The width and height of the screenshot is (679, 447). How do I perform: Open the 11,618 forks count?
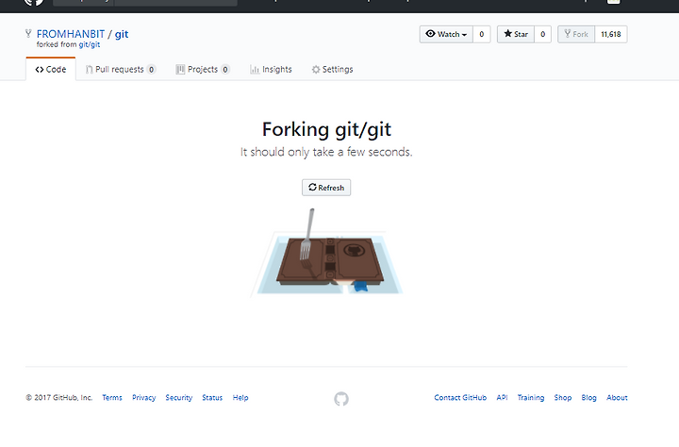611,34
